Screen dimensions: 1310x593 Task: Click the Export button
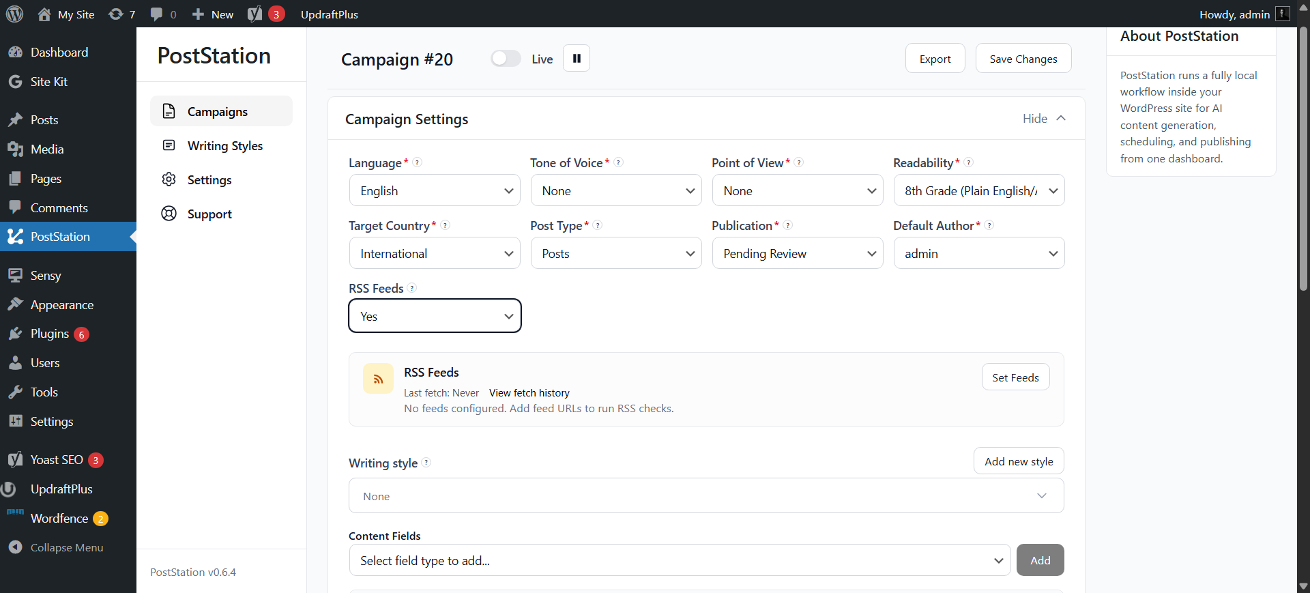[x=935, y=59]
